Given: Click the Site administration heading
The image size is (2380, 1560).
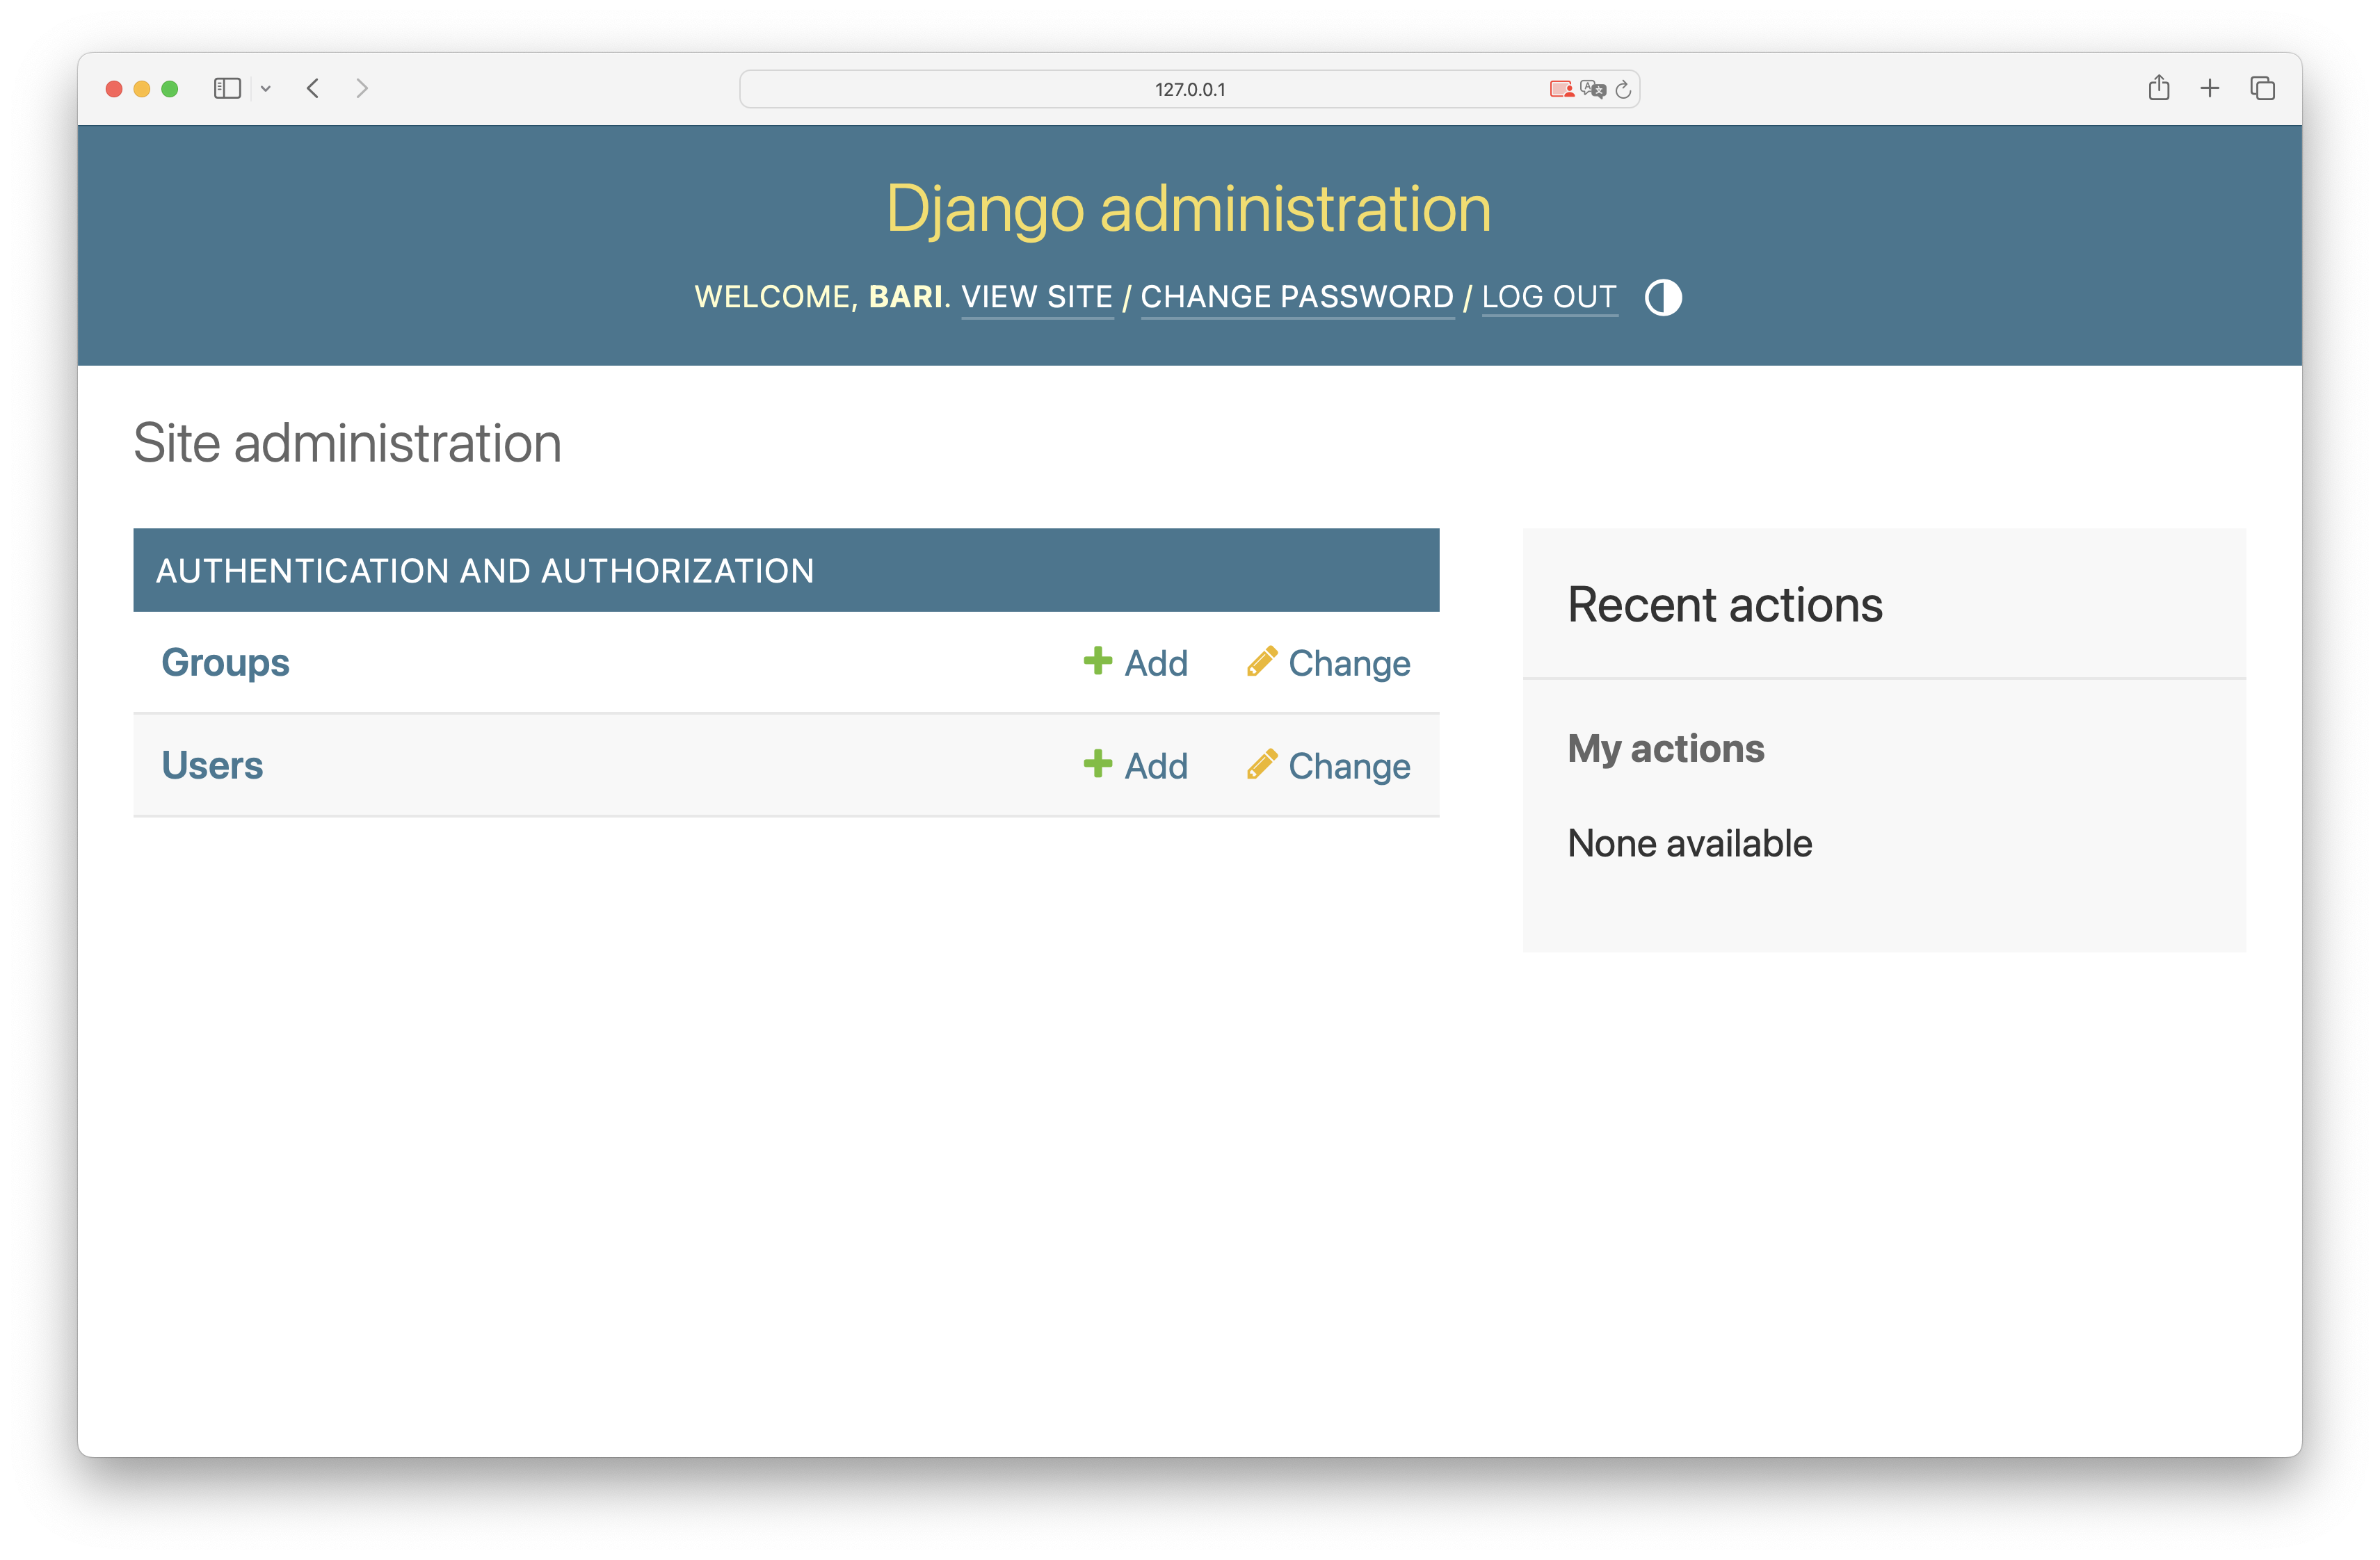Looking at the screenshot, I should (x=347, y=443).
